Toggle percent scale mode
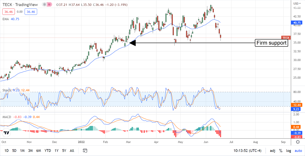This screenshot has height=156, width=305. click(x=281, y=151)
